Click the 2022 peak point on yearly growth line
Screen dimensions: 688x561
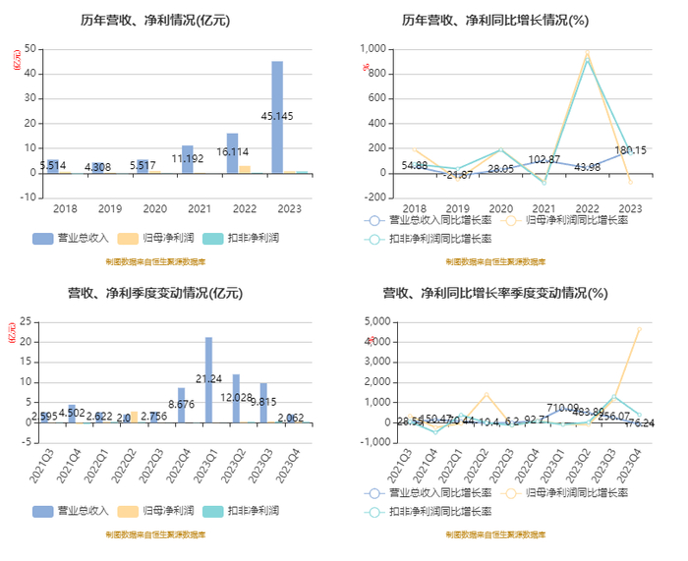587,53
